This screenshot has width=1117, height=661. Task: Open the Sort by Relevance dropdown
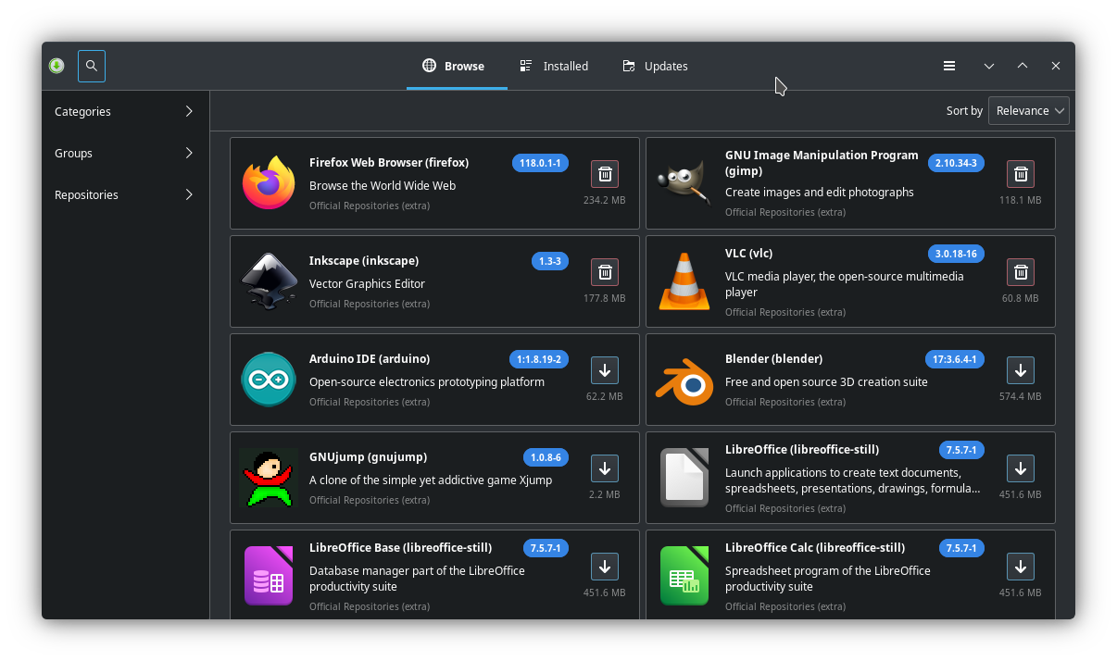[1029, 110]
